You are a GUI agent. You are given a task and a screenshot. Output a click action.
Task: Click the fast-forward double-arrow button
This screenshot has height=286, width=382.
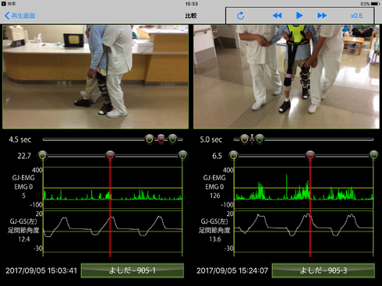click(x=322, y=16)
